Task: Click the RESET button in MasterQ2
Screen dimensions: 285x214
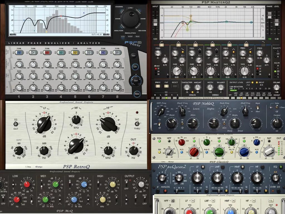Action: pyautogui.click(x=175, y=86)
